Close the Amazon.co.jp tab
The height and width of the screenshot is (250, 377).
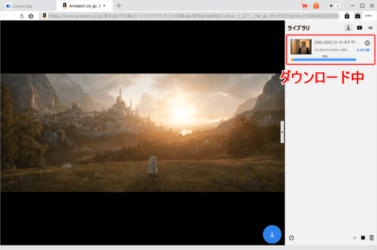(104, 6)
